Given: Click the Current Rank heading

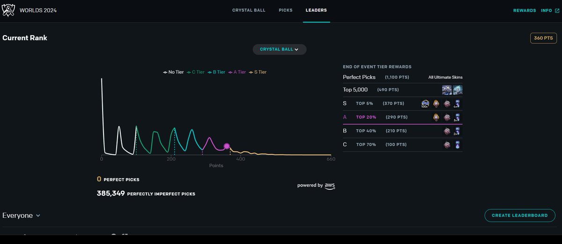Looking at the screenshot, I should pyautogui.click(x=25, y=38).
